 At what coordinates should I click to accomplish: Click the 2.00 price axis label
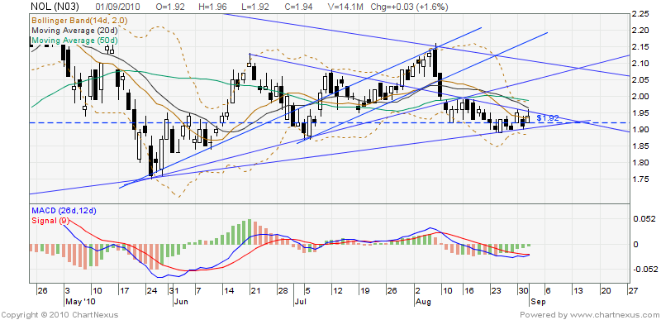coord(640,97)
